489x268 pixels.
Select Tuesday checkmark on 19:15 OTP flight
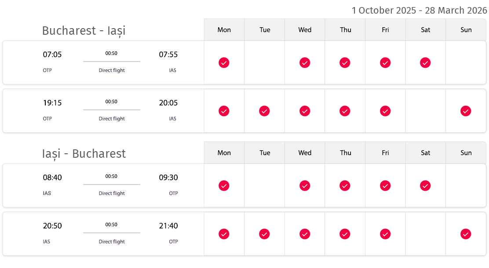264,111
